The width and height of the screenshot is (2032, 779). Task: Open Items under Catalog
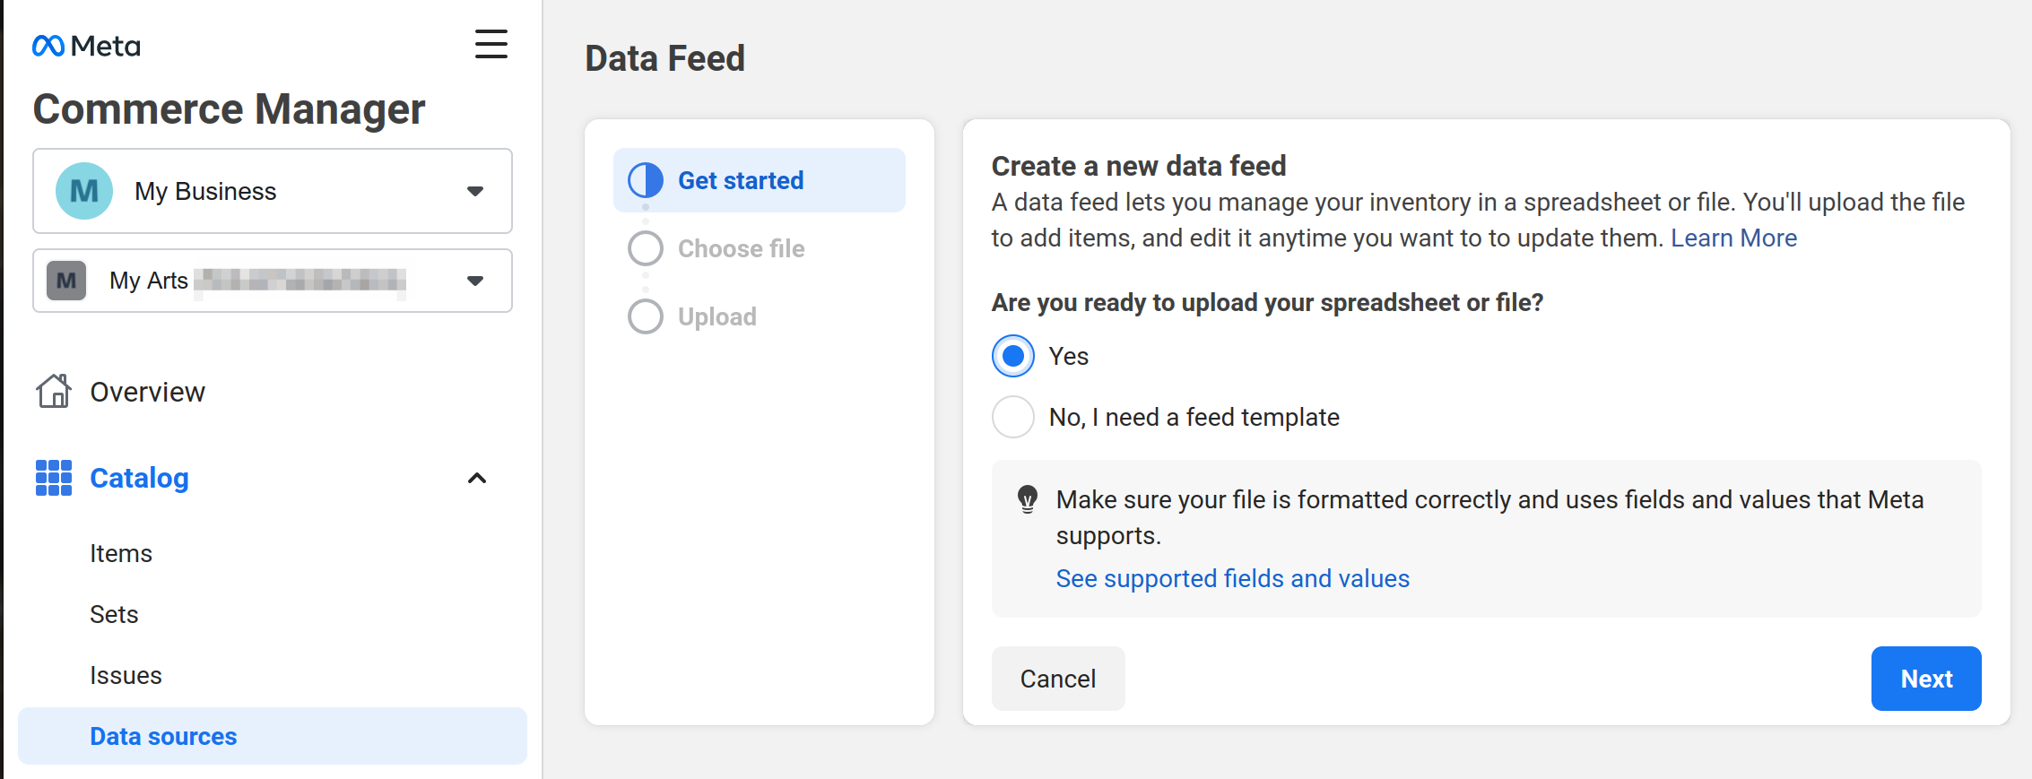click(121, 553)
